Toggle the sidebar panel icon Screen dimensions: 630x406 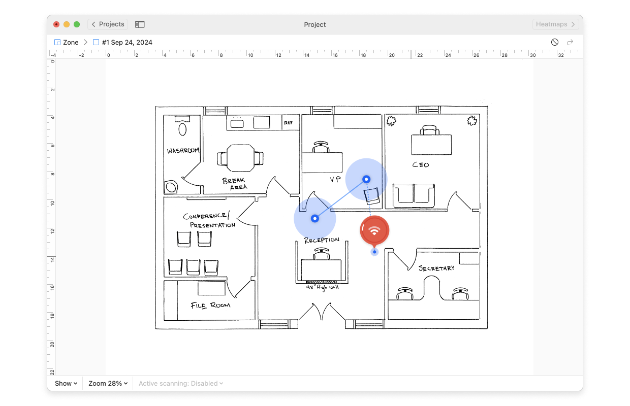[140, 24]
